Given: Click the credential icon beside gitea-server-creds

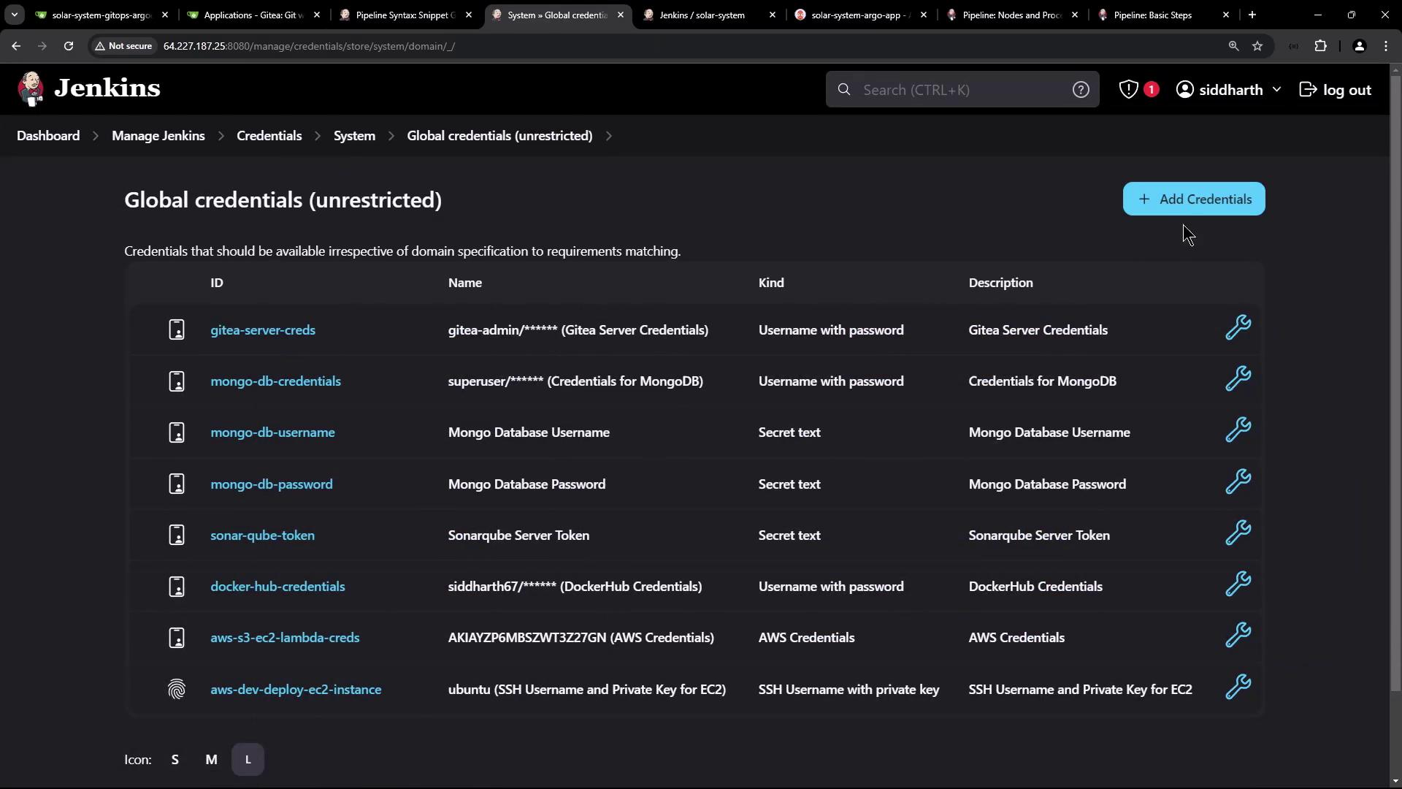Looking at the screenshot, I should (x=177, y=329).
